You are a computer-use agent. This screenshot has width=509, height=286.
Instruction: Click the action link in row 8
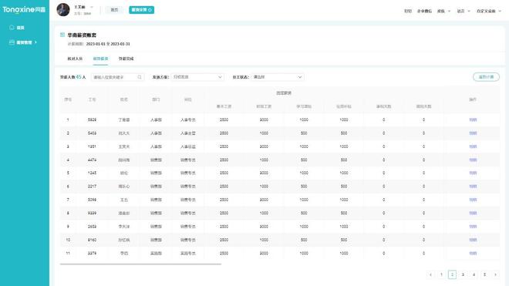click(x=473, y=213)
